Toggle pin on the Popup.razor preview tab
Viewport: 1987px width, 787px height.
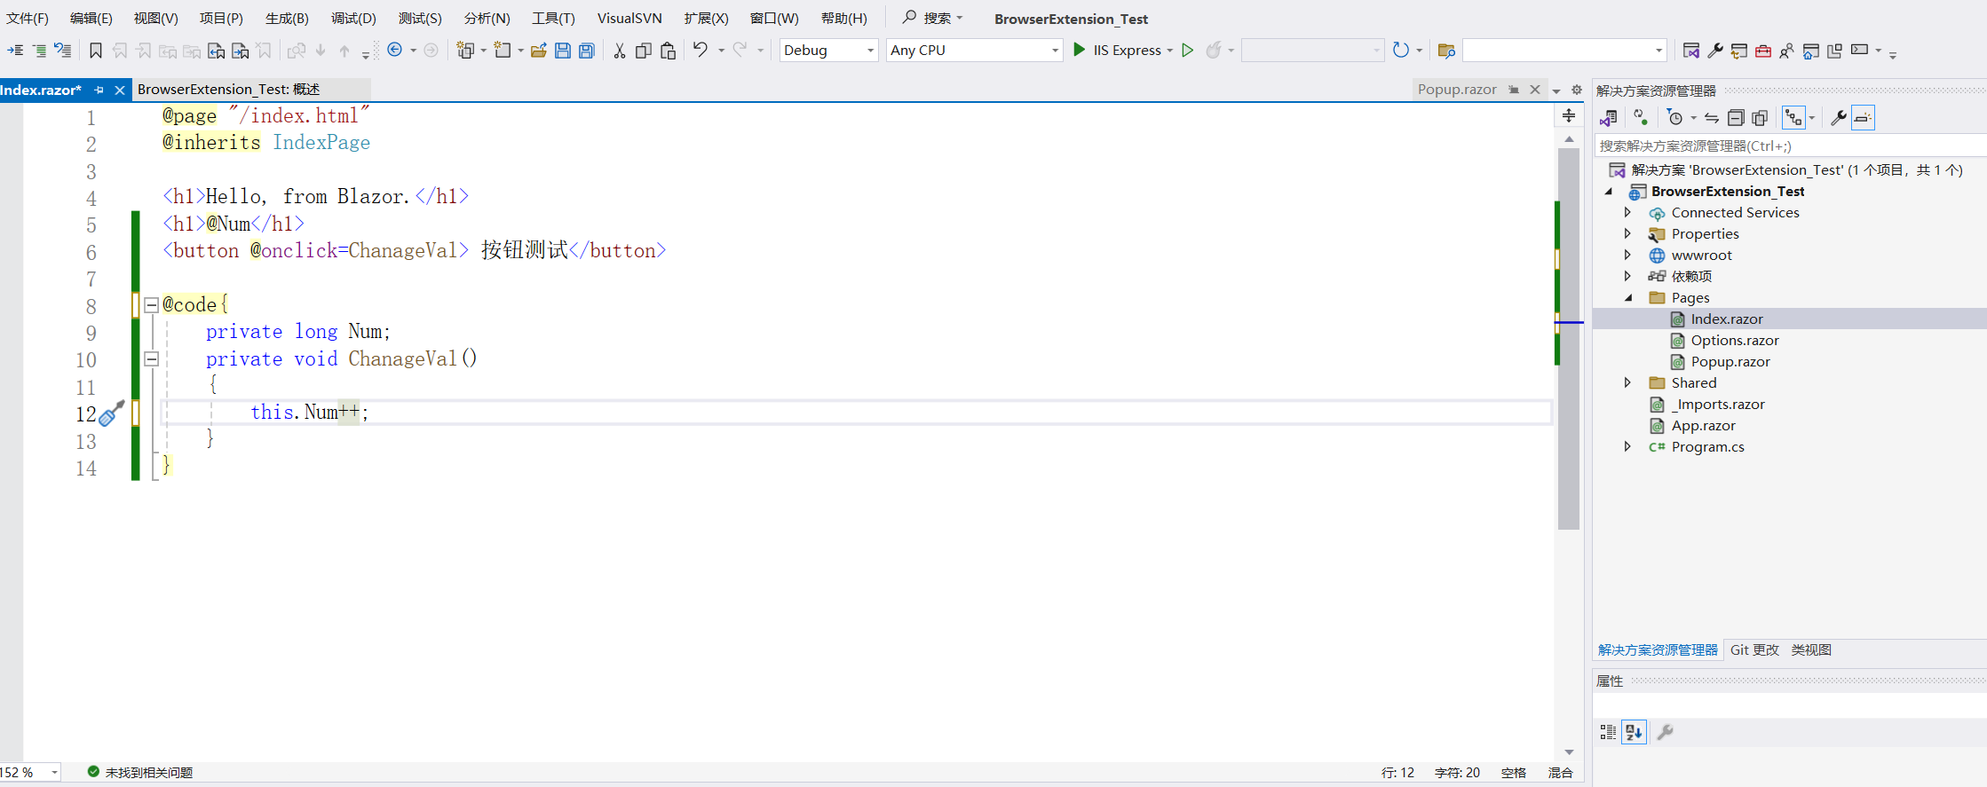click(x=1514, y=90)
